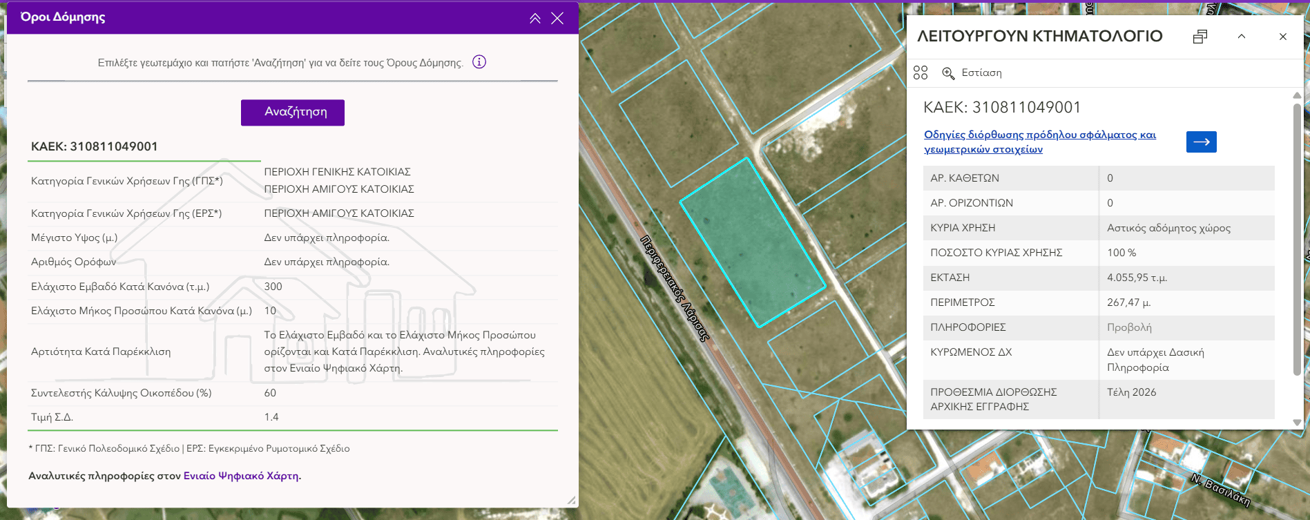This screenshot has height=520, width=1310.
Task: Select the highlighted cyan parcel on the map
Action: [753, 242]
